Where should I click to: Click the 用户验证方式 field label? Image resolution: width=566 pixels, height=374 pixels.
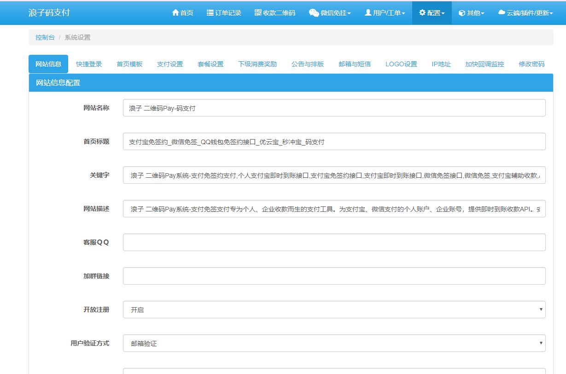(x=90, y=343)
